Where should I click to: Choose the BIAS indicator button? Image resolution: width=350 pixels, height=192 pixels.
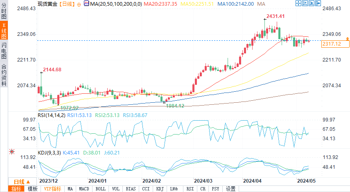(x=131, y=189)
